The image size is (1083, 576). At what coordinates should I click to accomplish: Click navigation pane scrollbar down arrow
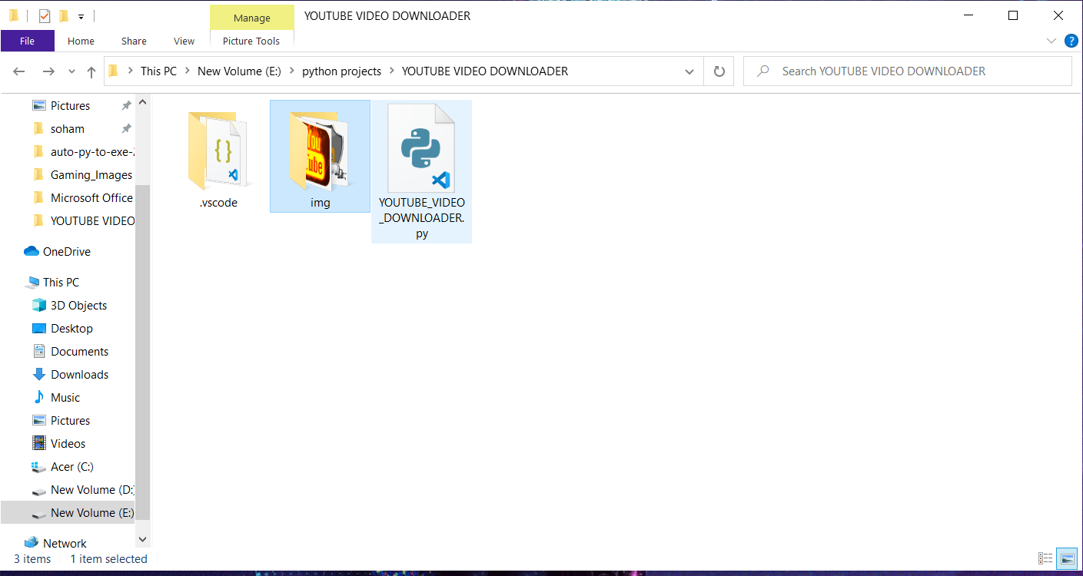[142, 540]
